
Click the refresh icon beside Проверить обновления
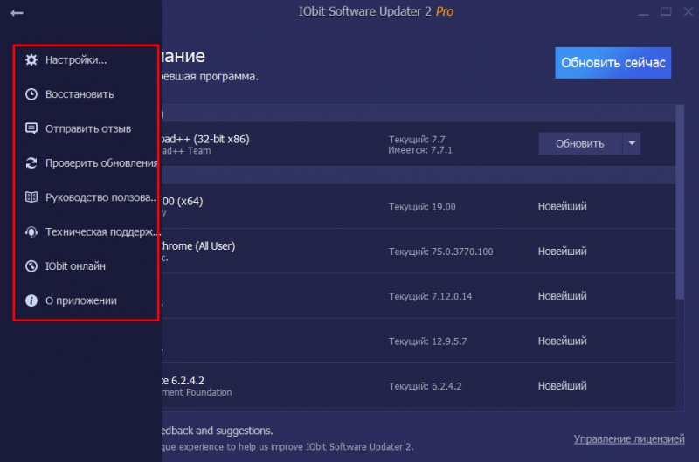[x=31, y=163]
